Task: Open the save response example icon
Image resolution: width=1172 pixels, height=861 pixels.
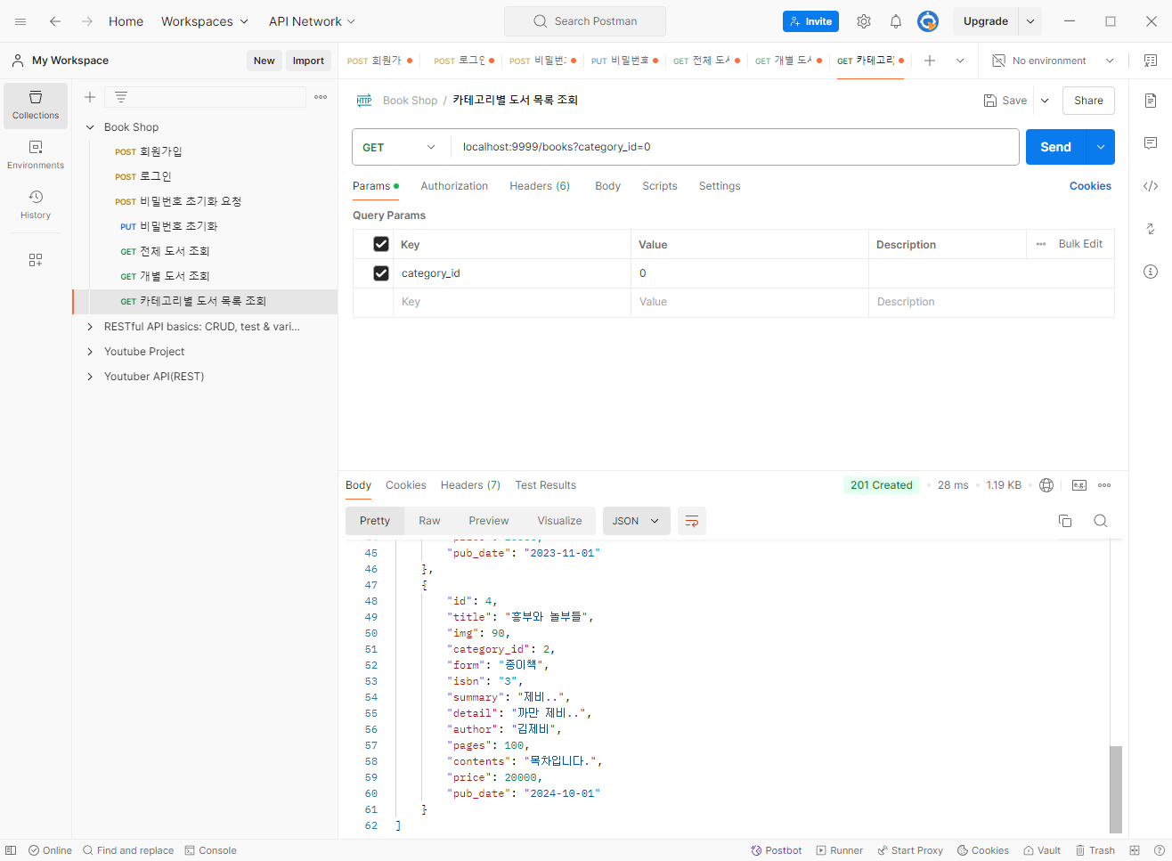Action: point(1079,485)
